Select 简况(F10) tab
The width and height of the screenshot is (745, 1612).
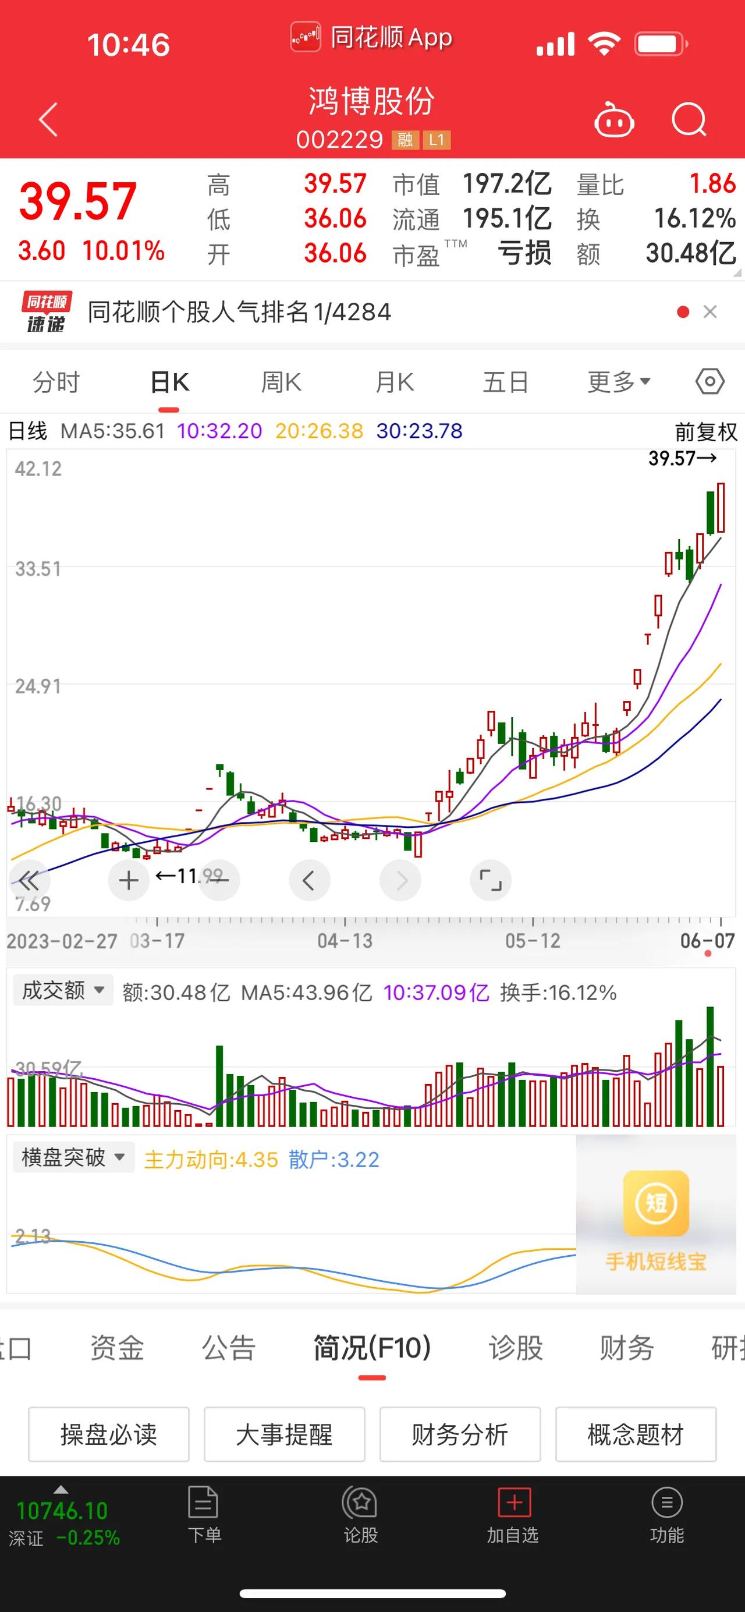(x=372, y=1347)
